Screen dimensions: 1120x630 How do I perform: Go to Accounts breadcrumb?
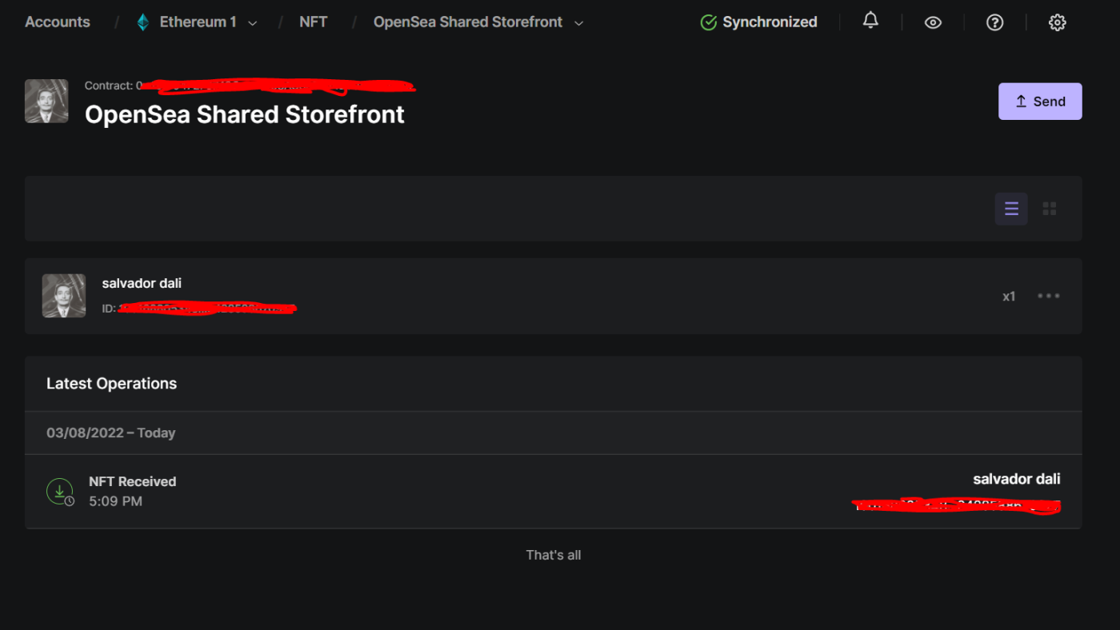pos(58,22)
